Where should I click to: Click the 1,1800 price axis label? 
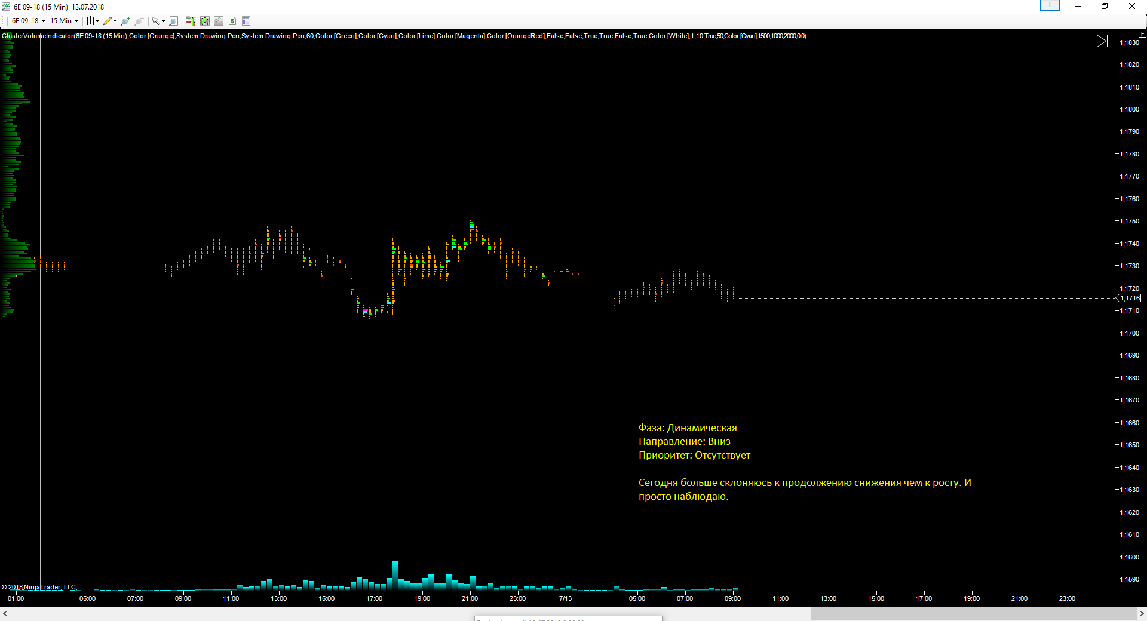(1129, 109)
